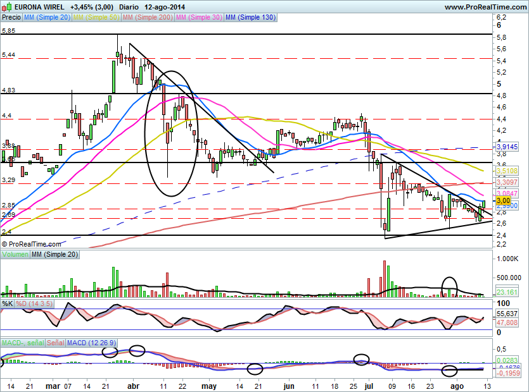Open the Volumen panel settings label
The image size is (529, 392).
tap(15, 254)
